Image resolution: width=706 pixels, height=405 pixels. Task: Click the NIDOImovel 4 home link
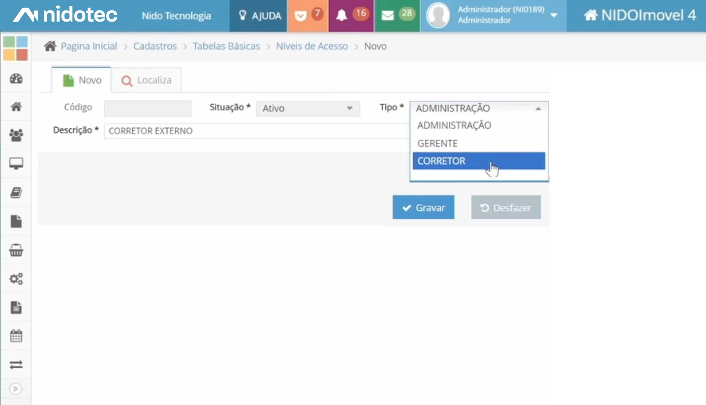click(639, 15)
